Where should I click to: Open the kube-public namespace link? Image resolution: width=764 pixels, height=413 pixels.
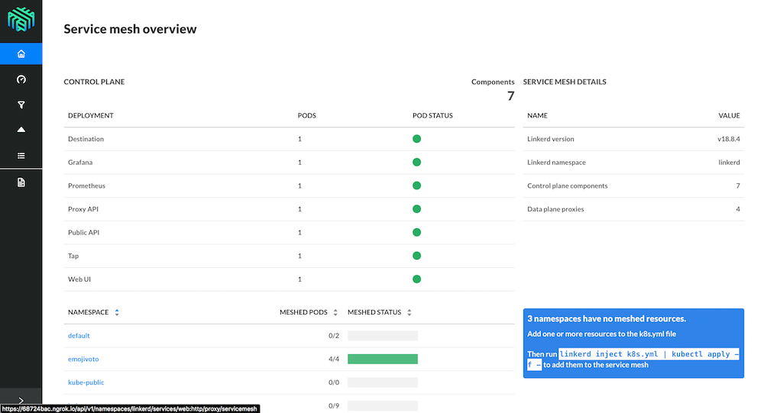(x=86, y=382)
